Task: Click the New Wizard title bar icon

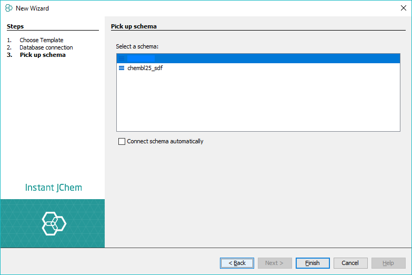Action: click(8, 8)
